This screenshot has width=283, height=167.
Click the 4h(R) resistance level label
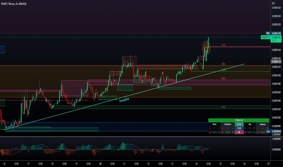click(x=223, y=79)
